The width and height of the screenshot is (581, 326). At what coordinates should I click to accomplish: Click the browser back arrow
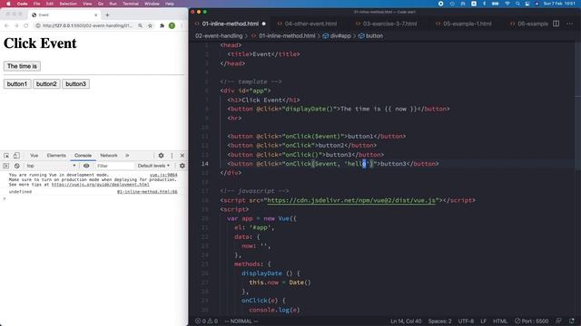tap(6, 25)
